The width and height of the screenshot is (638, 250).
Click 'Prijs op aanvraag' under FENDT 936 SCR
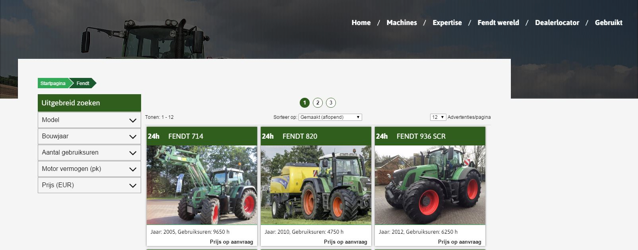pos(460,242)
